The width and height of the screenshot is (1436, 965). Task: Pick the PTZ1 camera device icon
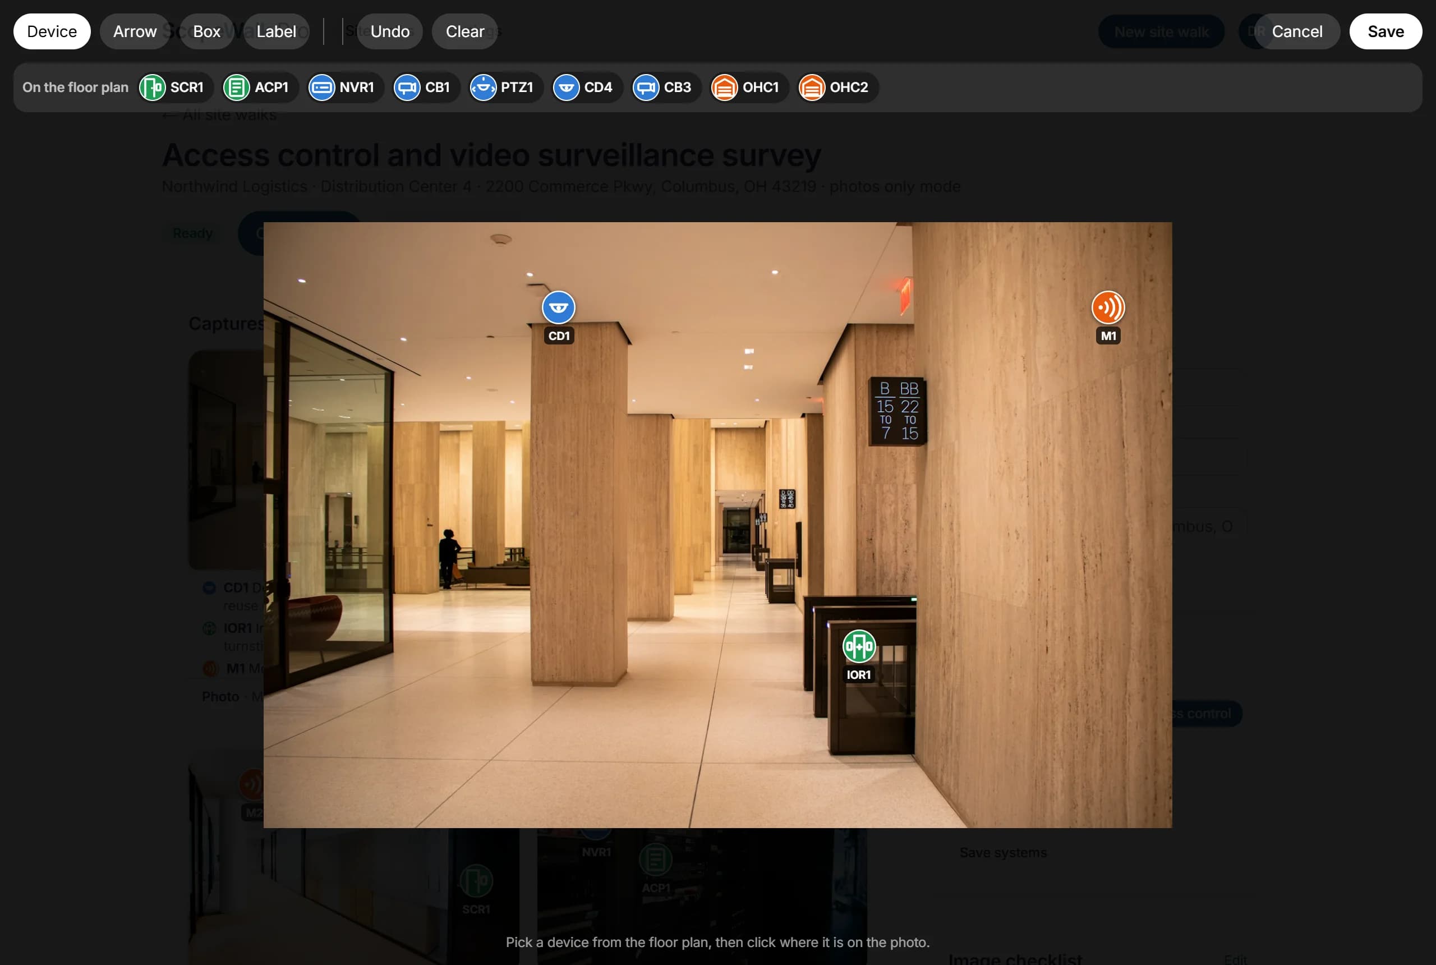coord(483,88)
